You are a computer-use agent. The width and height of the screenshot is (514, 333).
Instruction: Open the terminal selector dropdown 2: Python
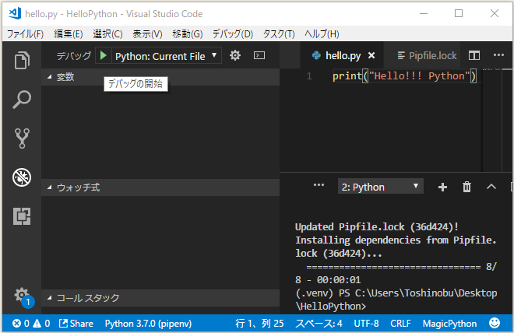[x=381, y=187]
